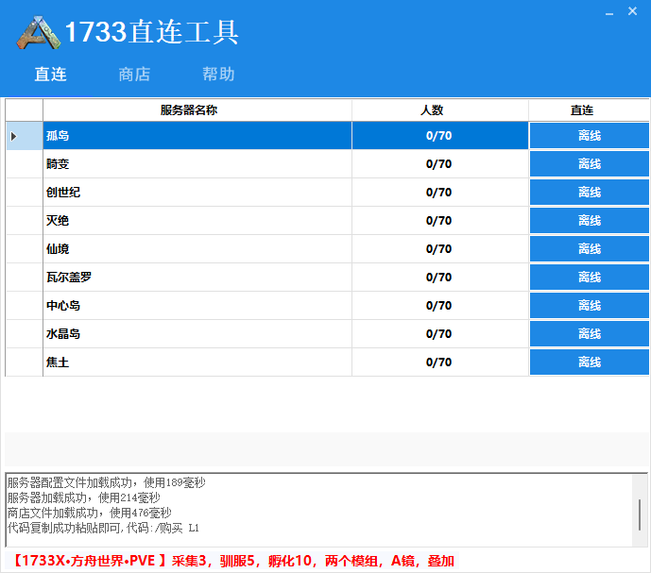This screenshot has width=651, height=573.
Task: Click the 0/70 player count for 瓦尔盖罗
Action: pyautogui.click(x=438, y=278)
